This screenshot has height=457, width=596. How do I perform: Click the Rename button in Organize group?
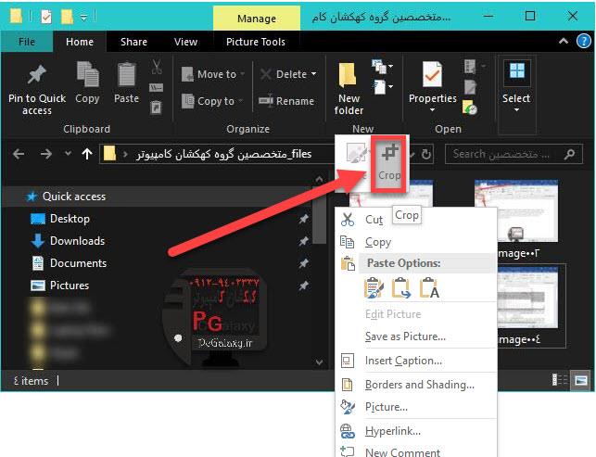point(286,101)
